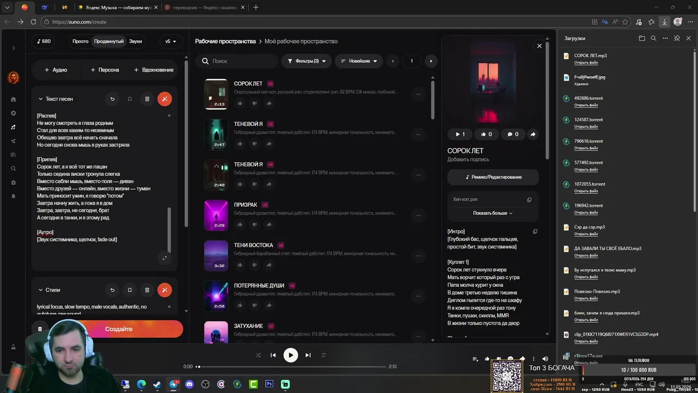Click Ремикс/Редактирование button

pyautogui.click(x=493, y=177)
